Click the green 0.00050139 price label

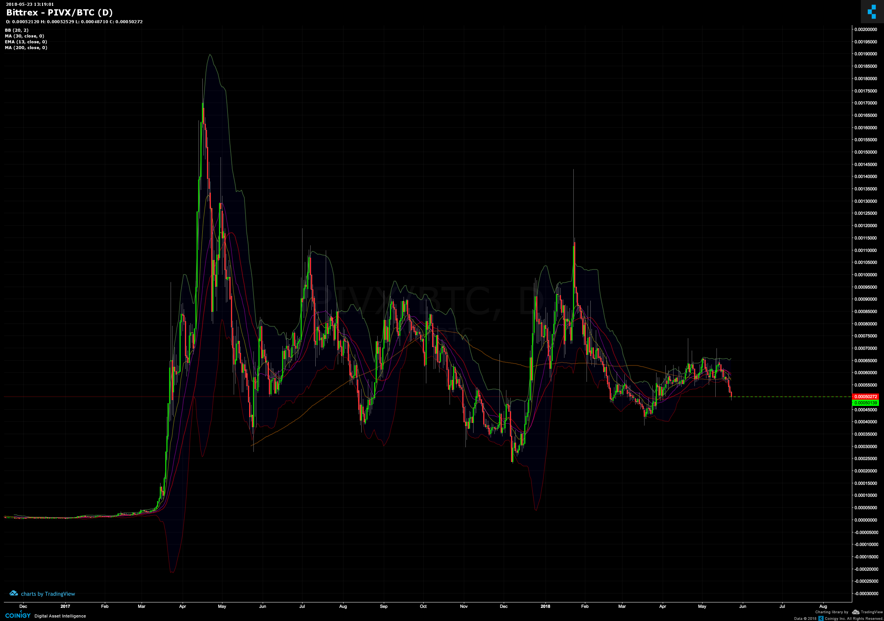866,403
